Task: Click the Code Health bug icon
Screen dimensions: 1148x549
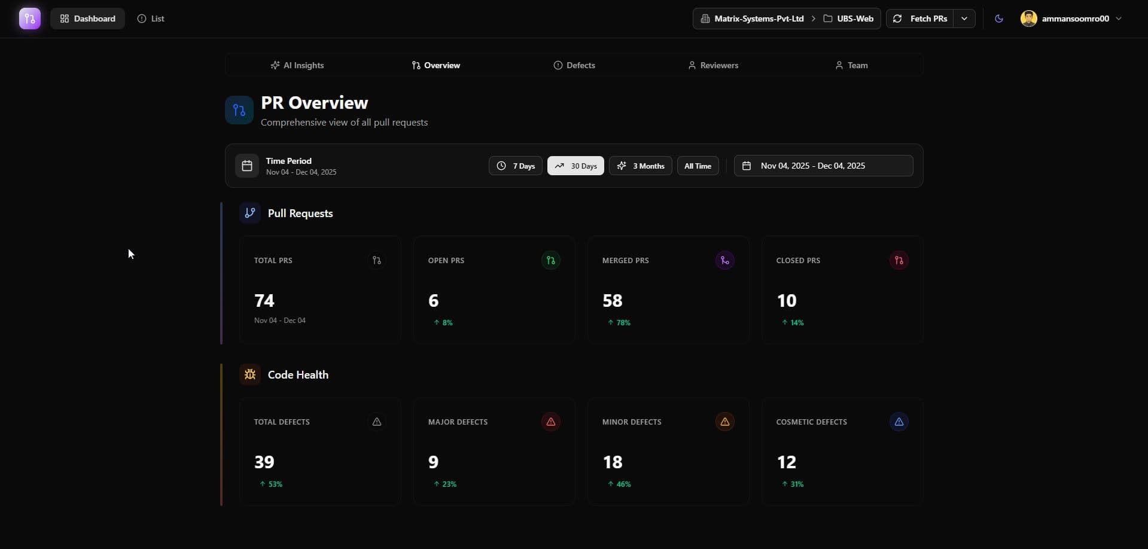Action: click(250, 374)
